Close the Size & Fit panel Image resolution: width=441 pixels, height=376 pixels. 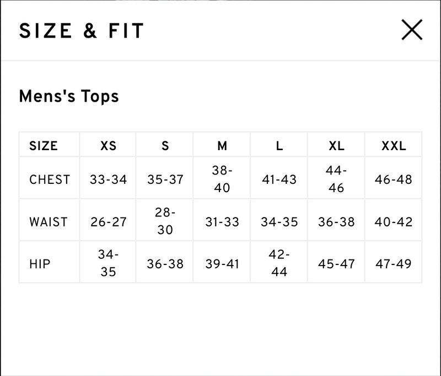412,30
